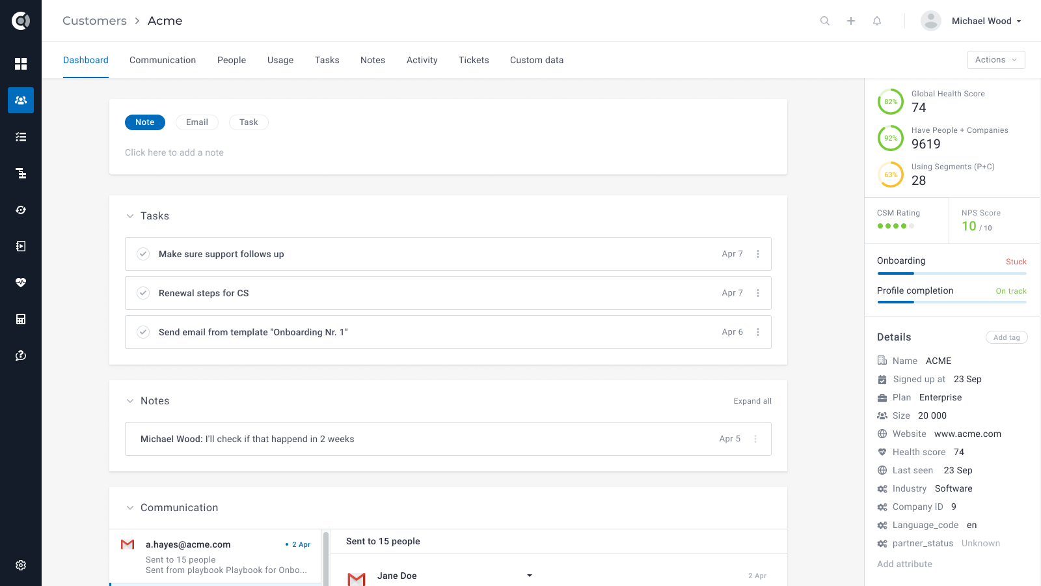Open the Notes tab
The height and width of the screenshot is (586, 1041).
373,60
